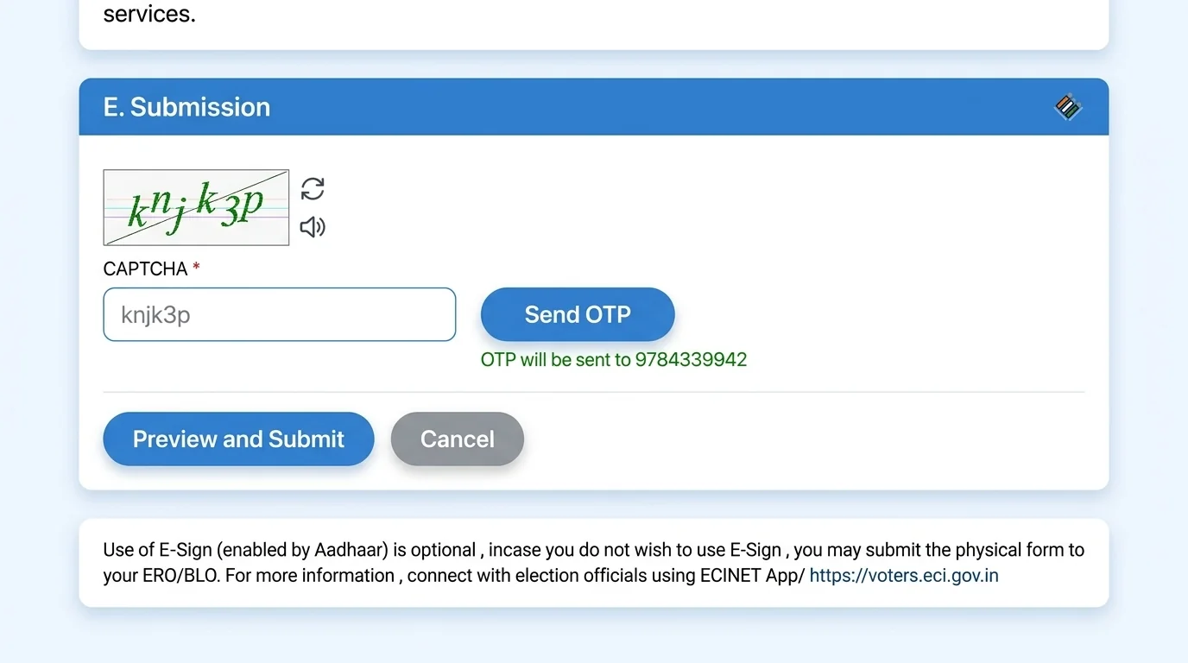The height and width of the screenshot is (663, 1188).
Task: Cancel the form submission
Action: [458, 439]
